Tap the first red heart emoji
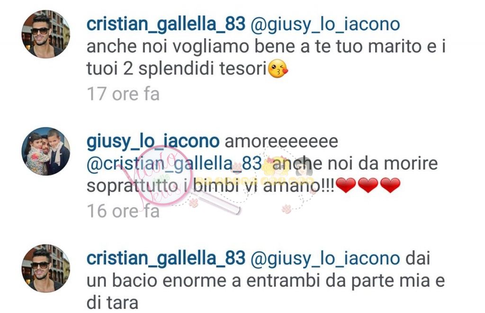This screenshot has width=485, height=313. pos(346,185)
